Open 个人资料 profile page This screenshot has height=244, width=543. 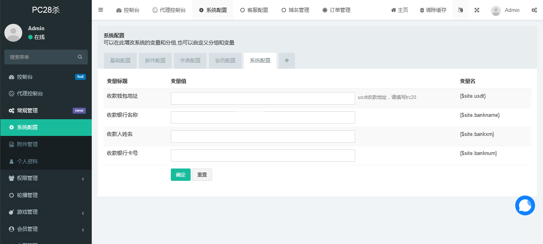pyautogui.click(x=25, y=161)
